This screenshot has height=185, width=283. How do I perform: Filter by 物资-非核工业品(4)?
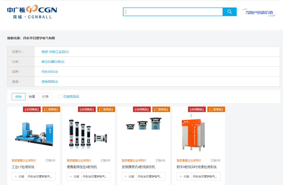(x=55, y=52)
